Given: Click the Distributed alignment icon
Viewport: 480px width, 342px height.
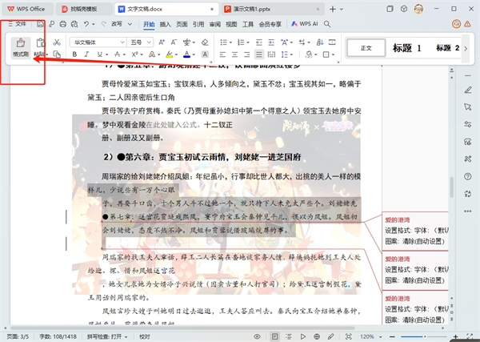Looking at the screenshot, I should point(271,54).
